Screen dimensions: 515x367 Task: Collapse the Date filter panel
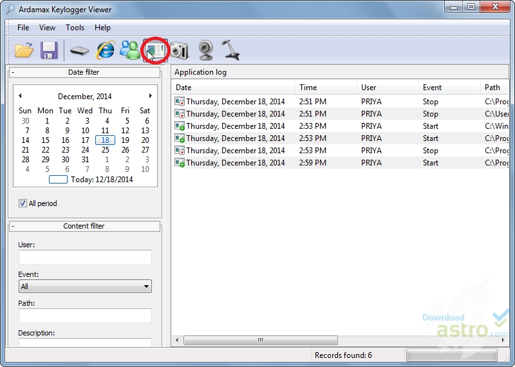(x=13, y=72)
